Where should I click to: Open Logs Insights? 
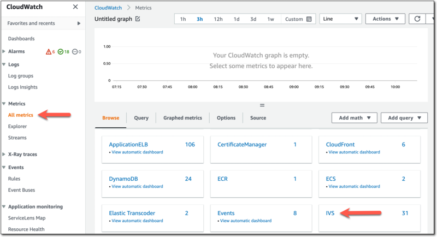(22, 87)
